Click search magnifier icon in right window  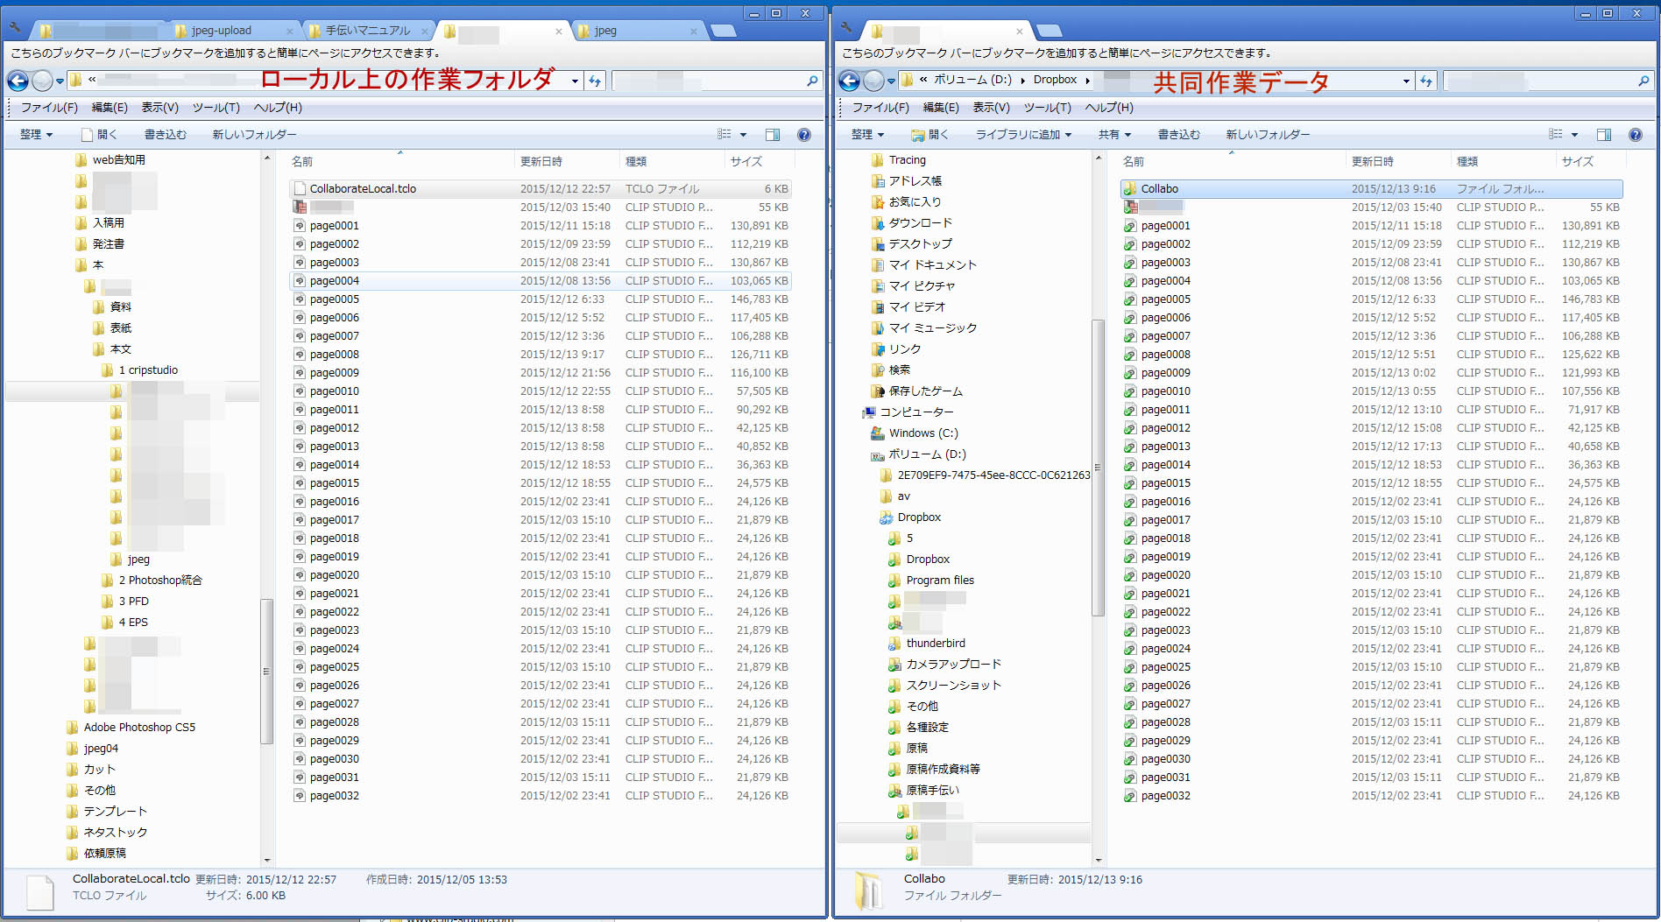click(x=1643, y=81)
